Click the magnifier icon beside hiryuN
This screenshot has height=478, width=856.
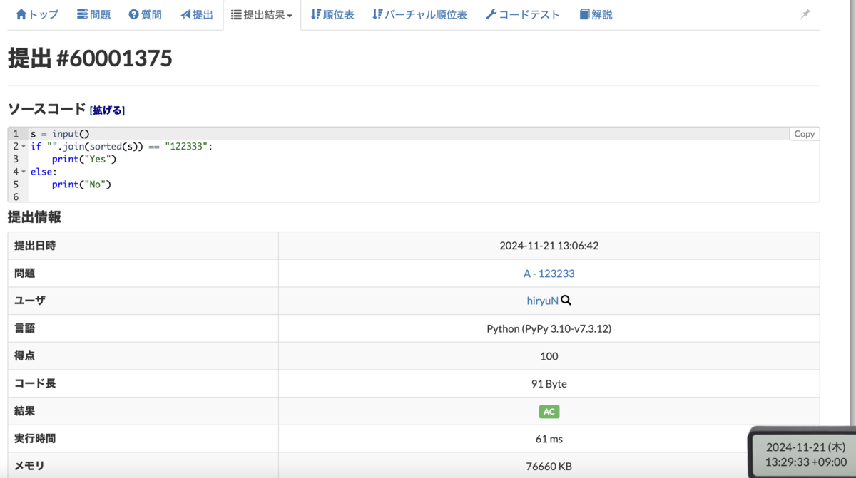click(566, 301)
